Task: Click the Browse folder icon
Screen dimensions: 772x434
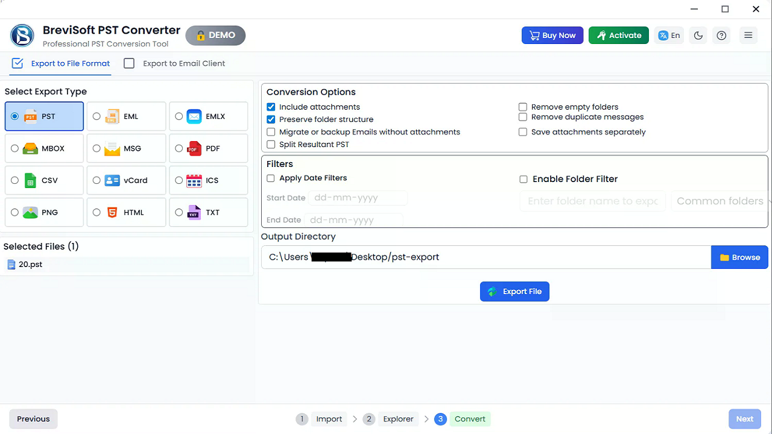Action: [724, 257]
